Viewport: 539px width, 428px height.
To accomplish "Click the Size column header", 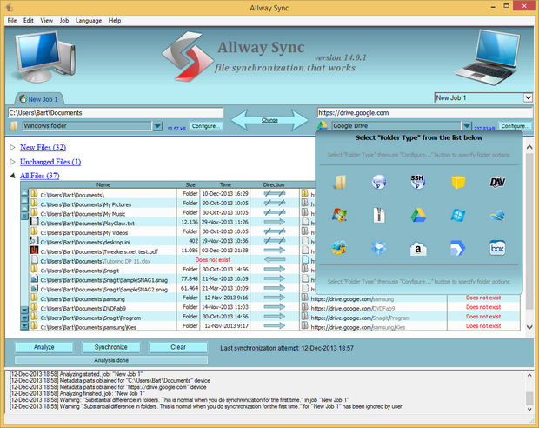I will (x=189, y=184).
